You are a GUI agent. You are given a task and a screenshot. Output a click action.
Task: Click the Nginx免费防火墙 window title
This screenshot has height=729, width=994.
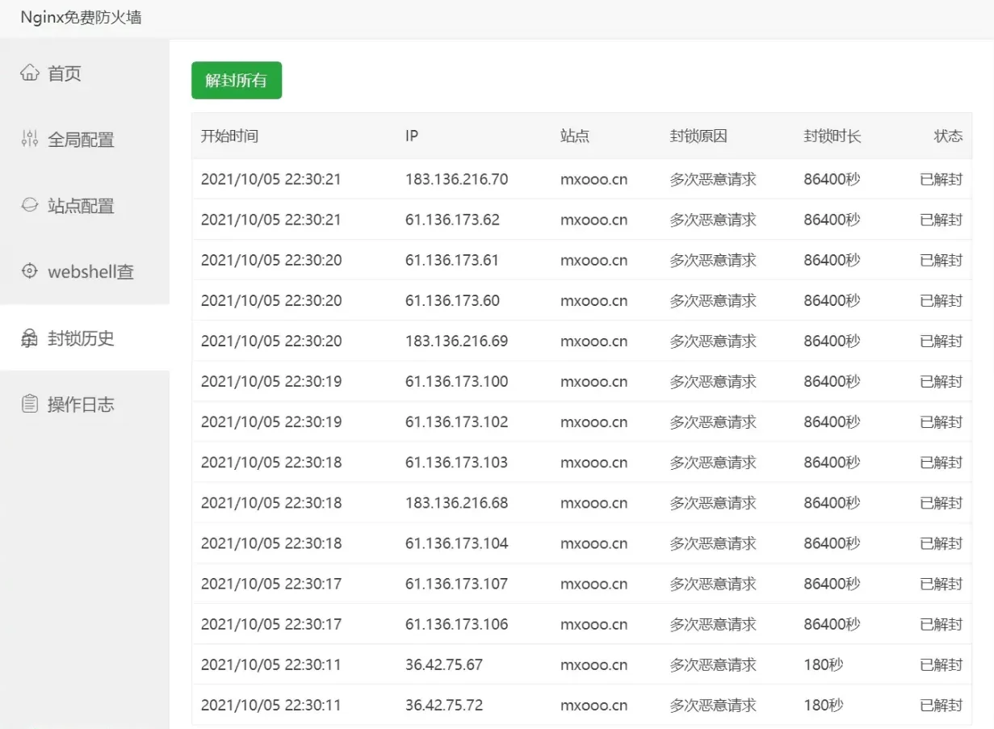pyautogui.click(x=81, y=17)
